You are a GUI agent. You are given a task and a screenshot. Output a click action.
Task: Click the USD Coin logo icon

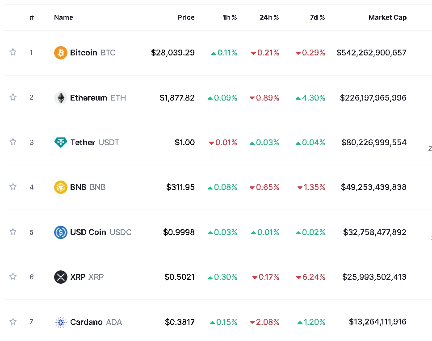[60, 232]
